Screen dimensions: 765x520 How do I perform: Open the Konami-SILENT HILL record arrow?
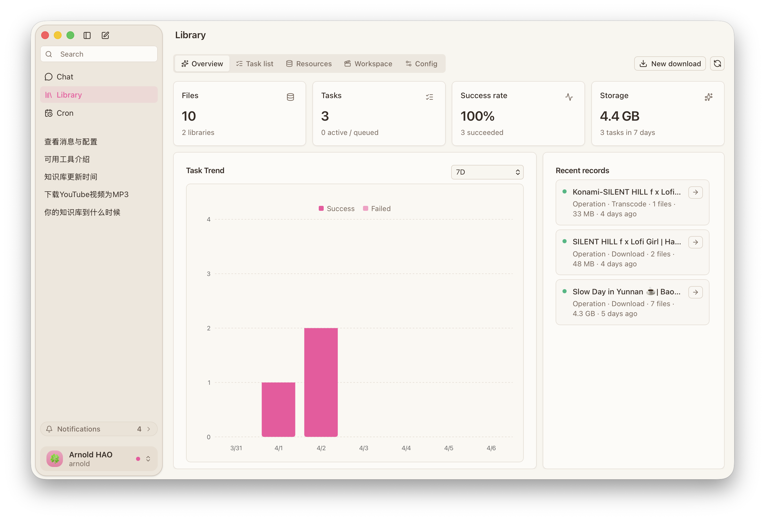tap(695, 192)
